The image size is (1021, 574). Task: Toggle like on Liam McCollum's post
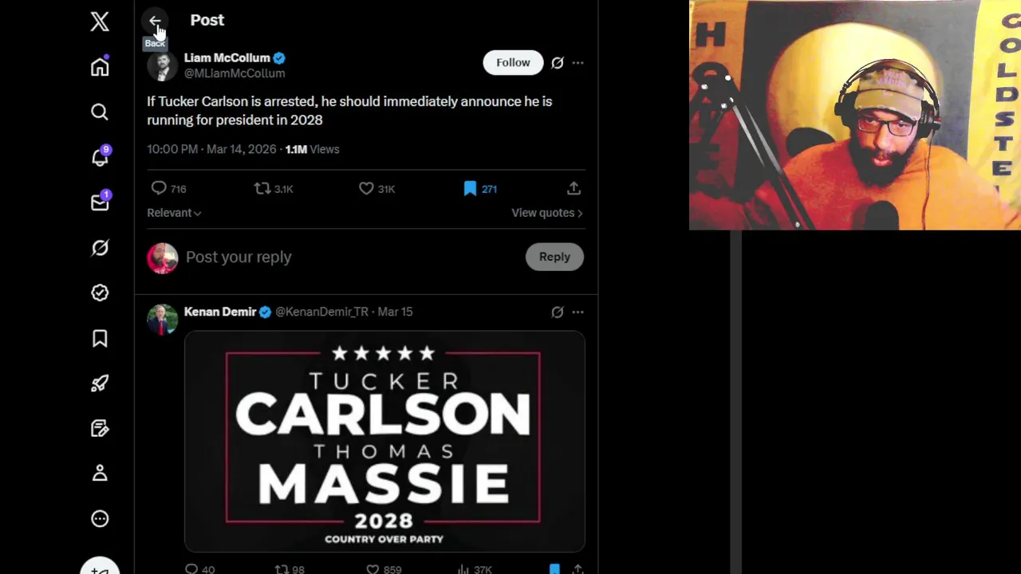(x=376, y=189)
